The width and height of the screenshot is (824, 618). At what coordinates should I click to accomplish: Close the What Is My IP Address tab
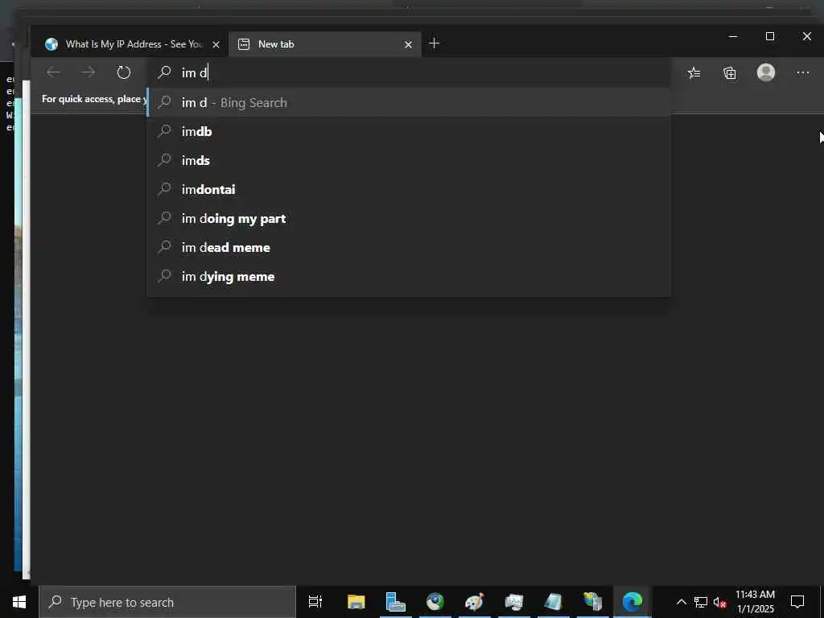(216, 45)
